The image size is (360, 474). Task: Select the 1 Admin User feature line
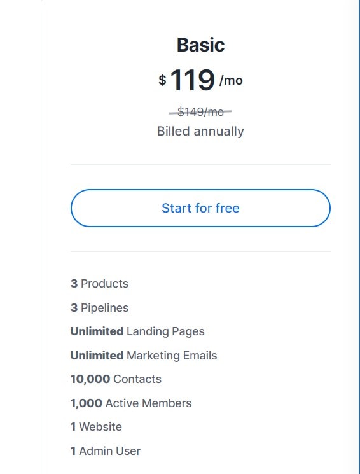106,451
